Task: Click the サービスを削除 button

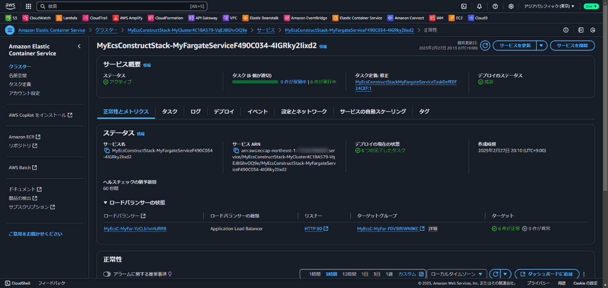Action: [x=572, y=46]
